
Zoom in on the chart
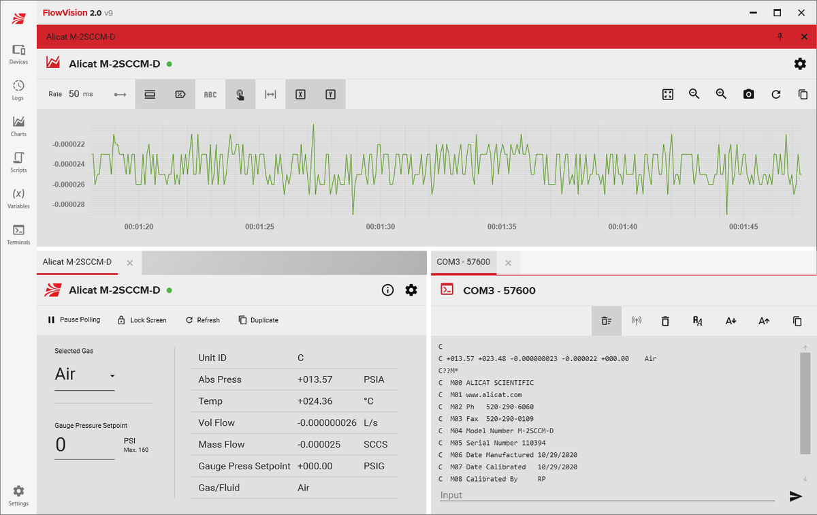click(722, 95)
